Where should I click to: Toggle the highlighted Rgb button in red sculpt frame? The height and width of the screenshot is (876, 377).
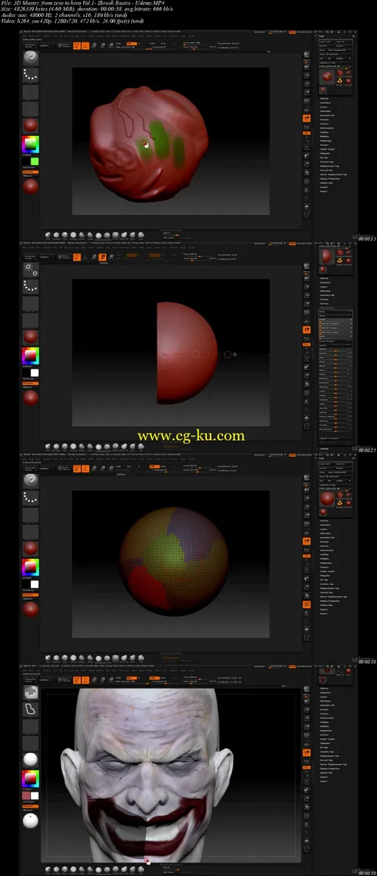(132, 43)
